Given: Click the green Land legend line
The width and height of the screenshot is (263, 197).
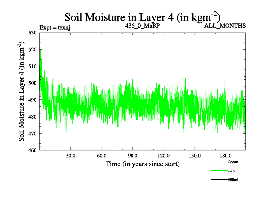Looking at the screenshot, I should pos(219,171).
